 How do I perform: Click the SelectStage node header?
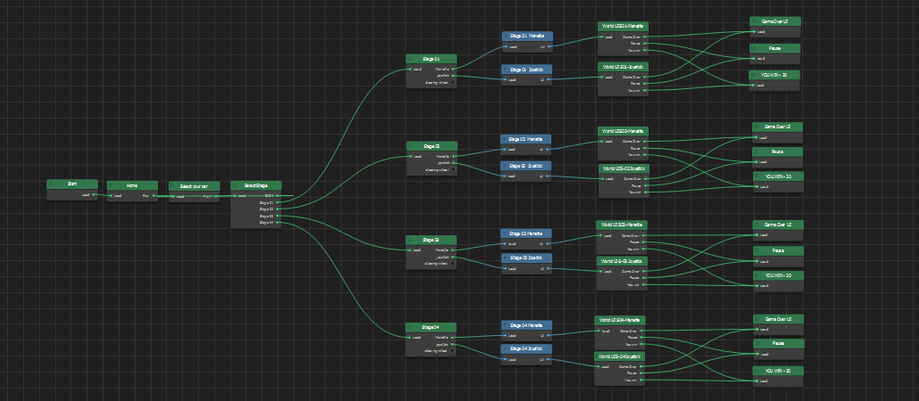click(x=256, y=185)
